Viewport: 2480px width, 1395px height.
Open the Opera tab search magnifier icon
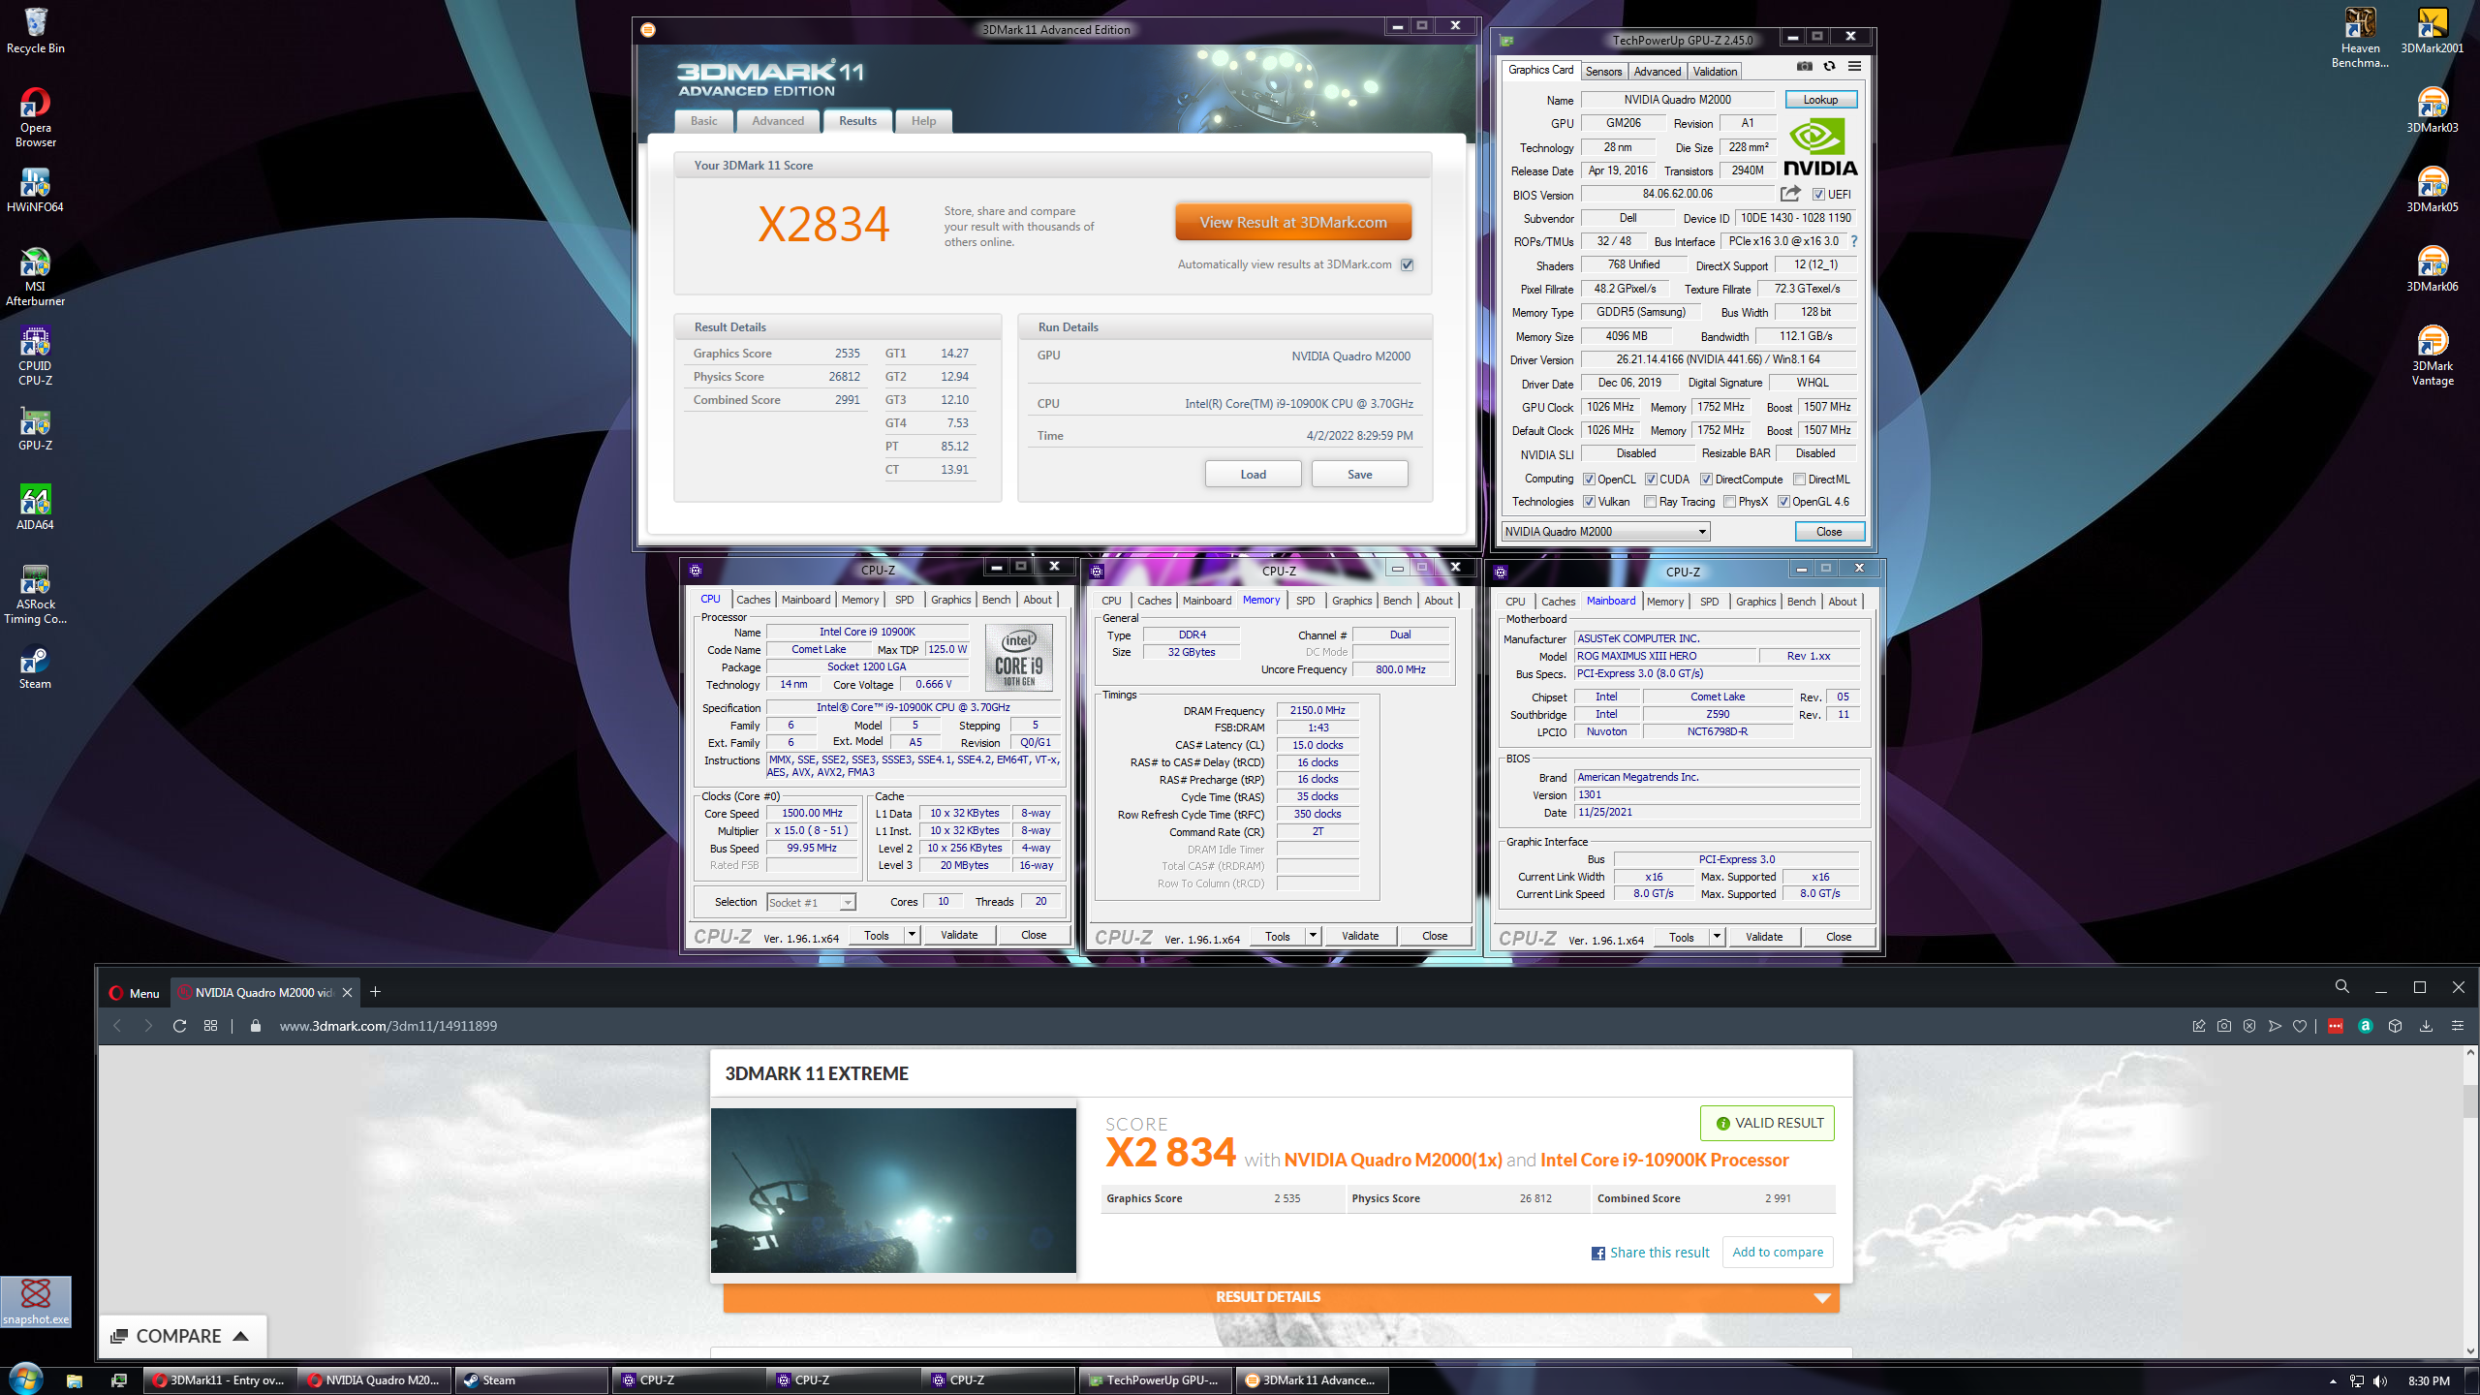(2342, 987)
